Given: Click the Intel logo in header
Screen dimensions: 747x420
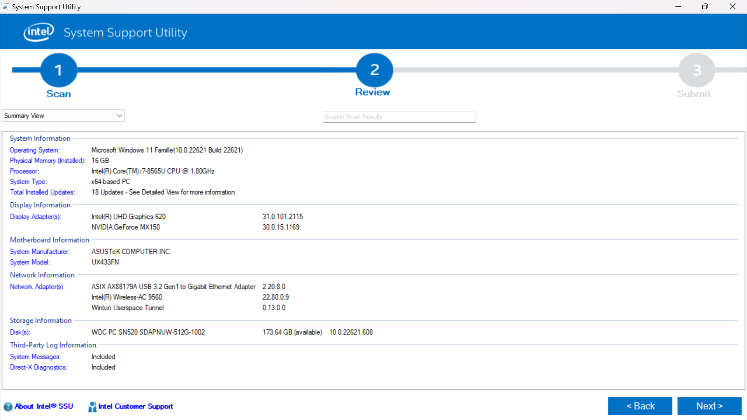Looking at the screenshot, I should click(39, 32).
